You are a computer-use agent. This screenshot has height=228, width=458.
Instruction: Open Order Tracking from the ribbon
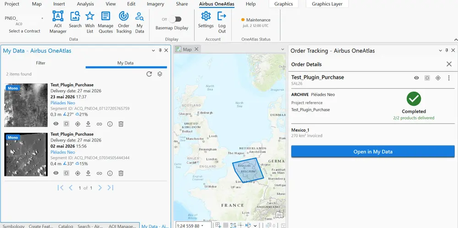(x=124, y=22)
